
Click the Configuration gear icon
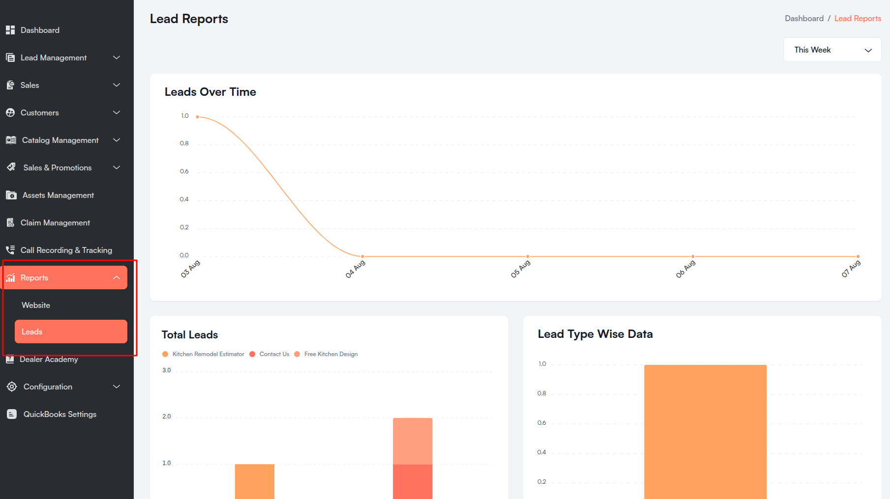point(12,387)
